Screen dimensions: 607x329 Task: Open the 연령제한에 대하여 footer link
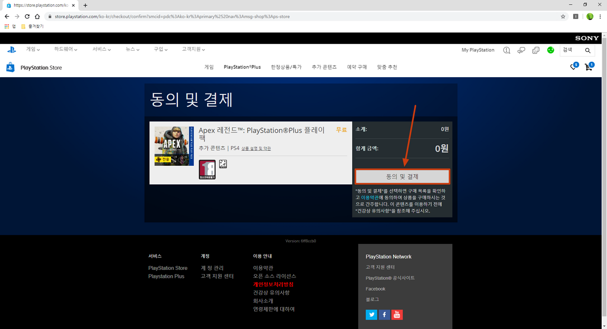[274, 309]
